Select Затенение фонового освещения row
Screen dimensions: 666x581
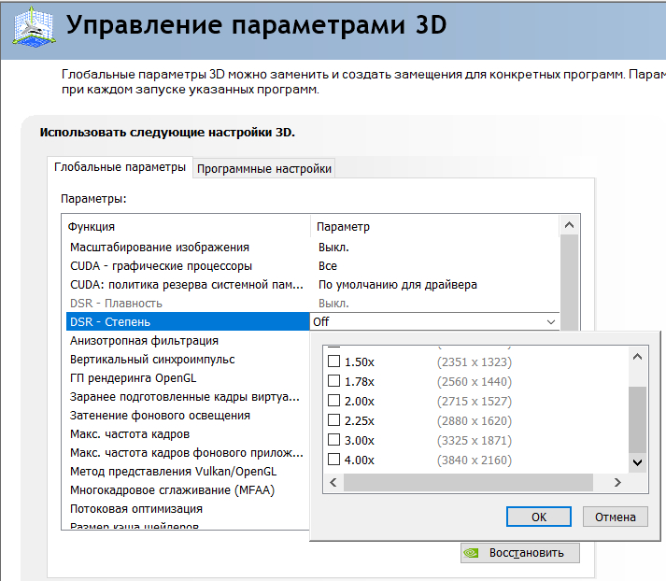tap(188, 416)
